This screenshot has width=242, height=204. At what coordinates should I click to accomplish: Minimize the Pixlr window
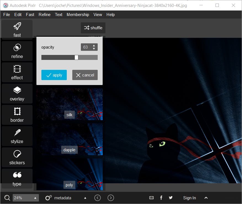[x=201, y=5]
